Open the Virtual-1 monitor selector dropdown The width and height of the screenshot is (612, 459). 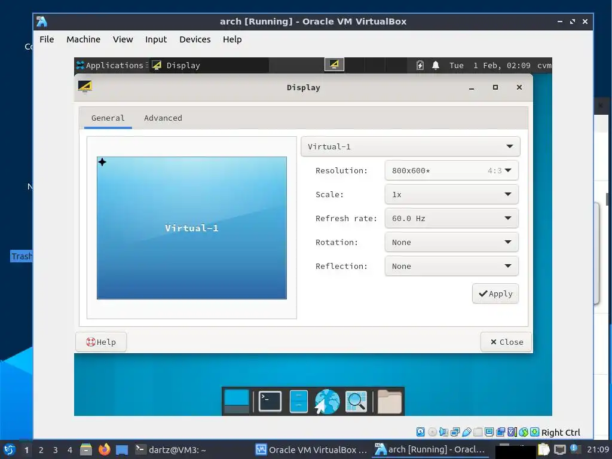point(410,146)
